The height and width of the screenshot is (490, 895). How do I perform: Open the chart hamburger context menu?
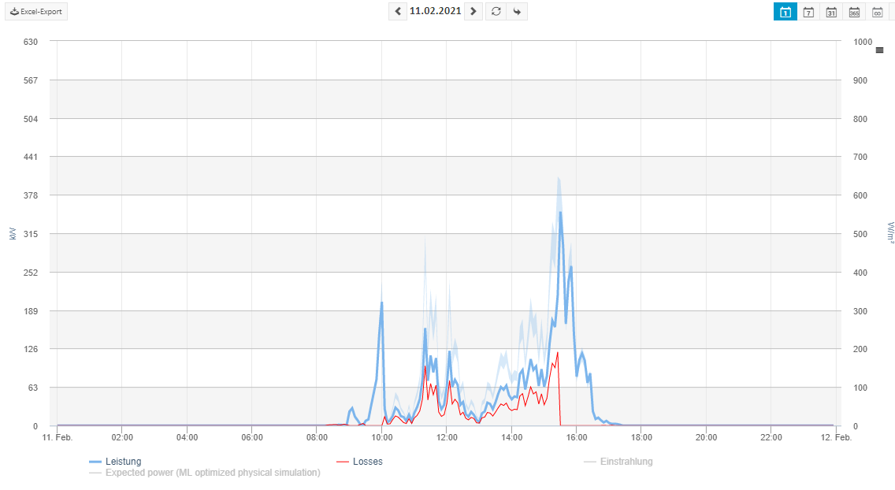pyautogui.click(x=879, y=50)
